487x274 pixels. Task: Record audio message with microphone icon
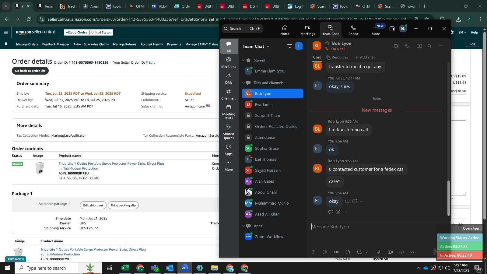point(379,252)
